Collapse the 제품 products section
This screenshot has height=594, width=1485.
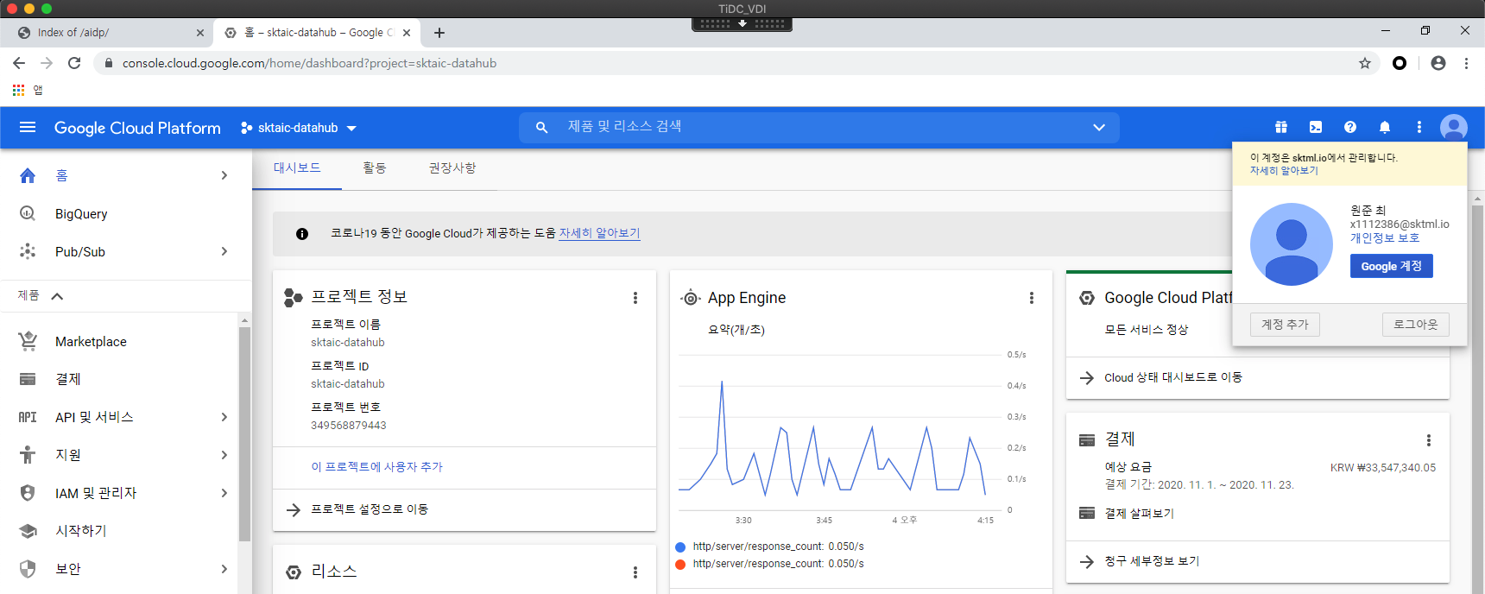(x=57, y=296)
